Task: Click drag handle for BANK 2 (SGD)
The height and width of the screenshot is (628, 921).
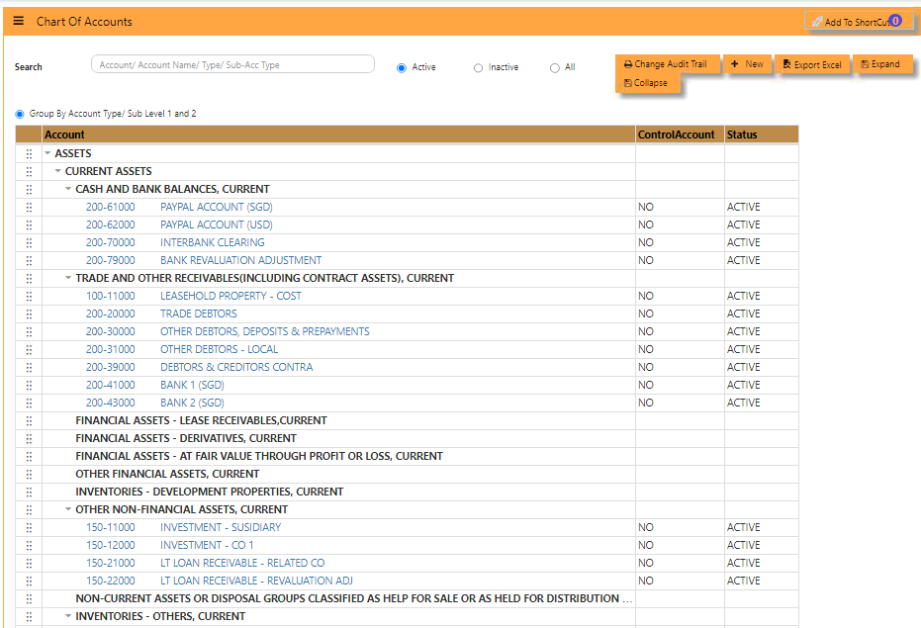Action: tap(29, 403)
